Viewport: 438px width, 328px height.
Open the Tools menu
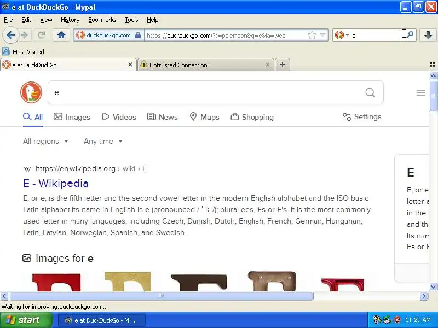point(131,20)
